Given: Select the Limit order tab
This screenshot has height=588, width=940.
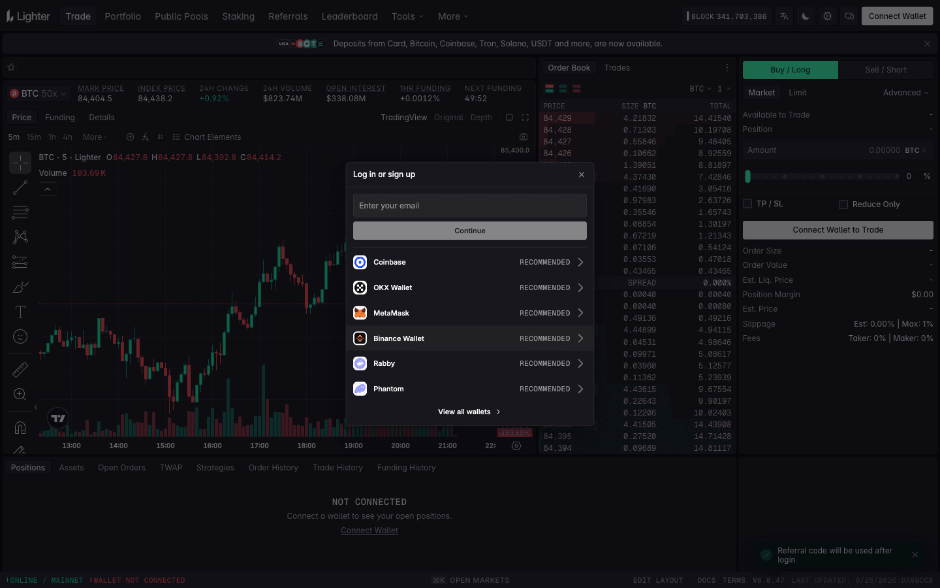Looking at the screenshot, I should click(798, 93).
